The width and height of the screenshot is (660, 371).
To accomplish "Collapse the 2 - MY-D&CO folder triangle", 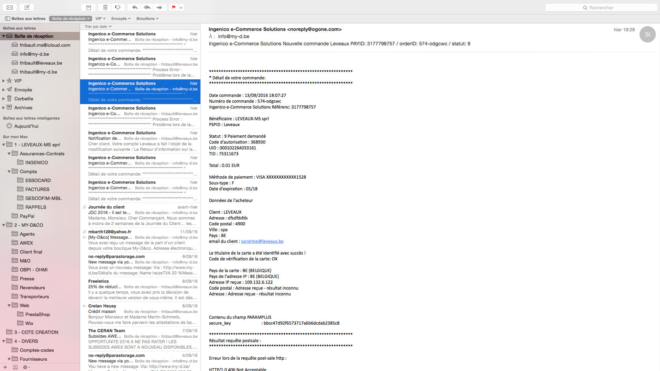I will [x=3, y=225].
